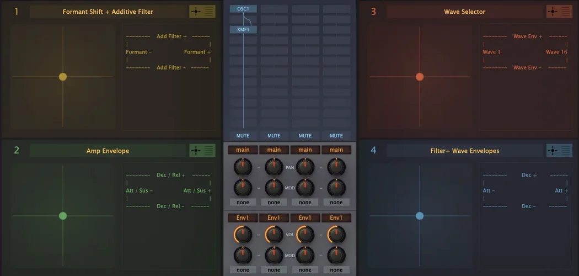Mute the first lane containing OSC1
Screen dimensions: 579x276
(243, 136)
